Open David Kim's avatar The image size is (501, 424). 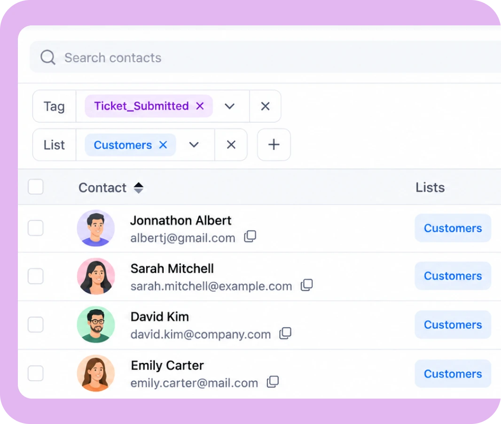click(x=96, y=325)
